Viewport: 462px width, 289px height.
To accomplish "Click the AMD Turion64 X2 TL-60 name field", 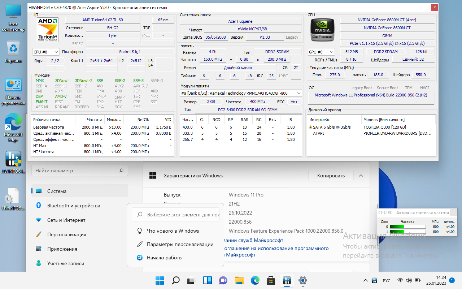I will click(103, 20).
